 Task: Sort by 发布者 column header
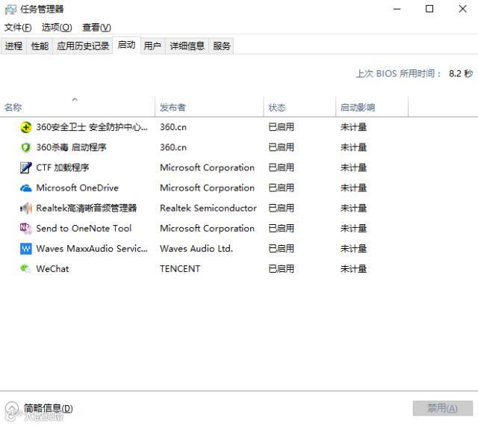209,108
